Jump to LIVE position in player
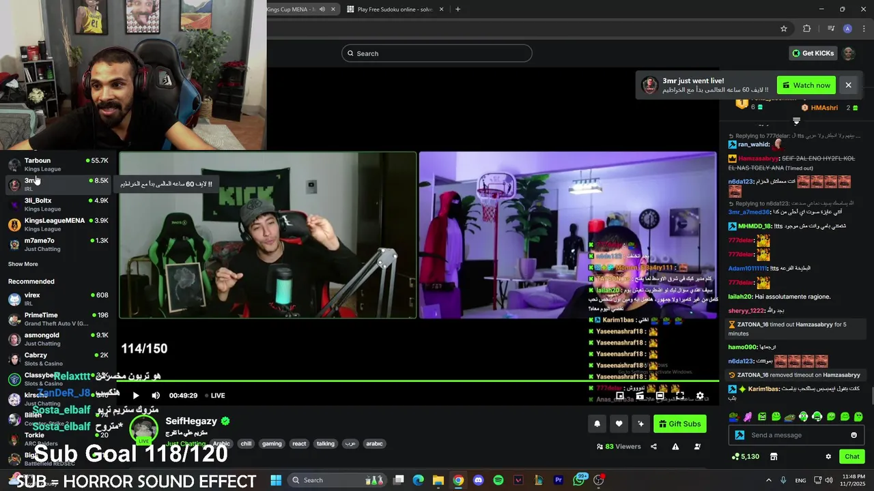The height and width of the screenshot is (491, 874). pyautogui.click(x=214, y=396)
